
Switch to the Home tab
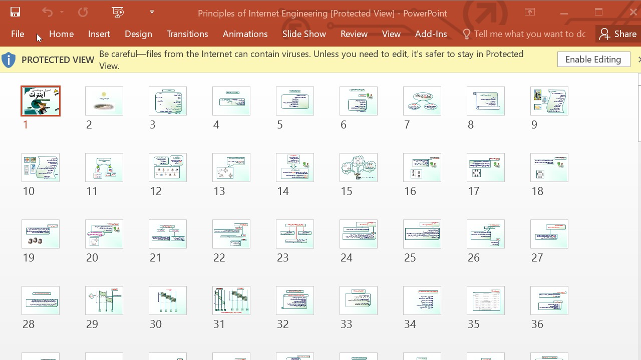coord(62,34)
